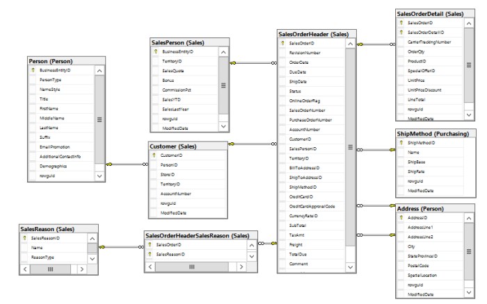Click down arrow of Person table scrollbar
This screenshot has width=487, height=304.
(99, 176)
